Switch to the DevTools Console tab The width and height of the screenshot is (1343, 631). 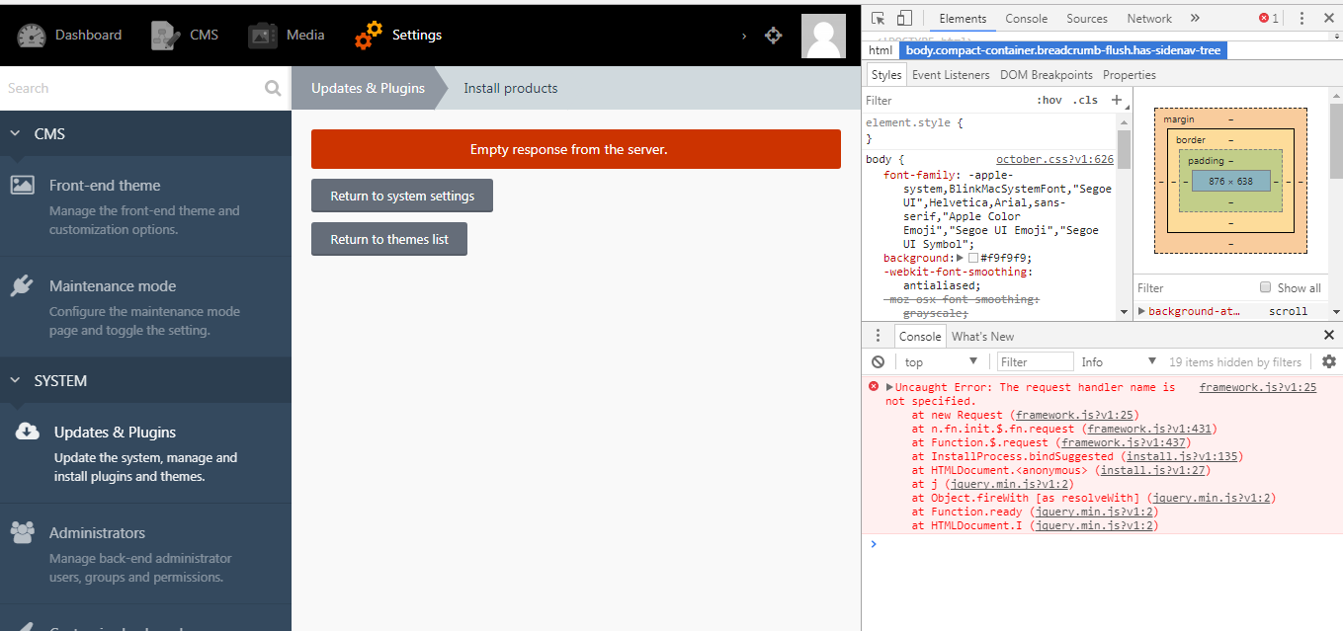coord(1027,19)
